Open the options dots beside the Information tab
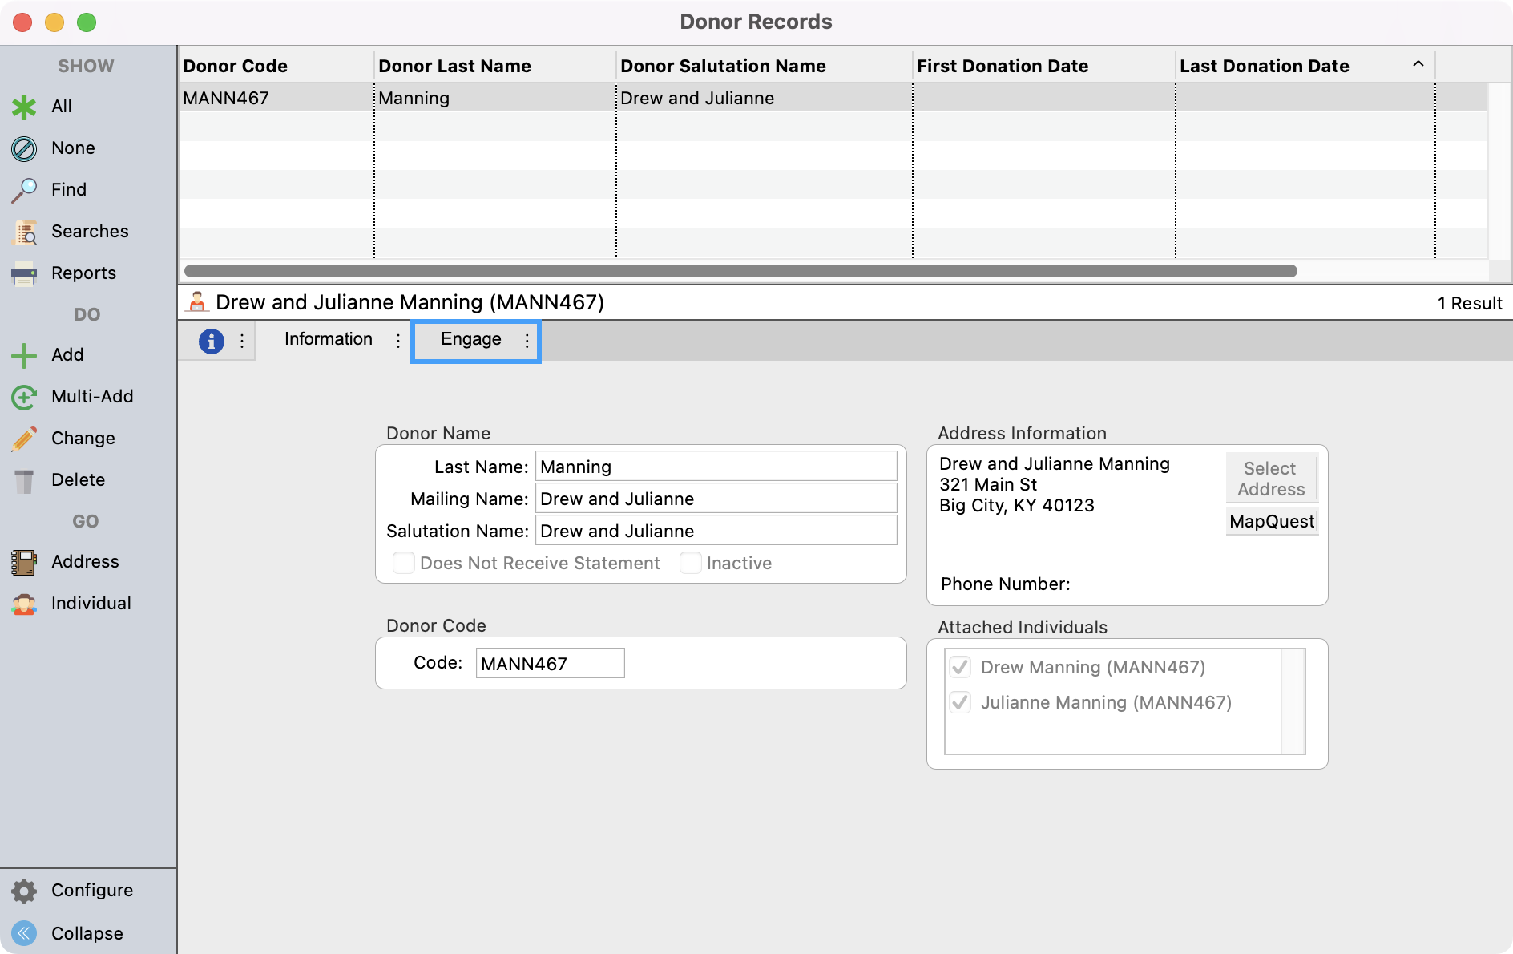This screenshot has height=954, width=1513. pos(398,341)
